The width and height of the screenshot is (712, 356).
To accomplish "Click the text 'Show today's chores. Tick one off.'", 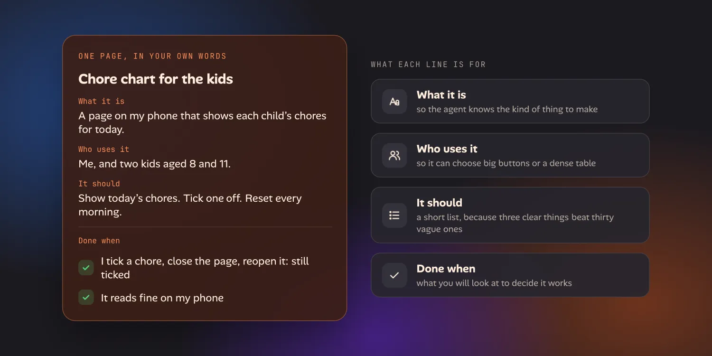I will (160, 198).
